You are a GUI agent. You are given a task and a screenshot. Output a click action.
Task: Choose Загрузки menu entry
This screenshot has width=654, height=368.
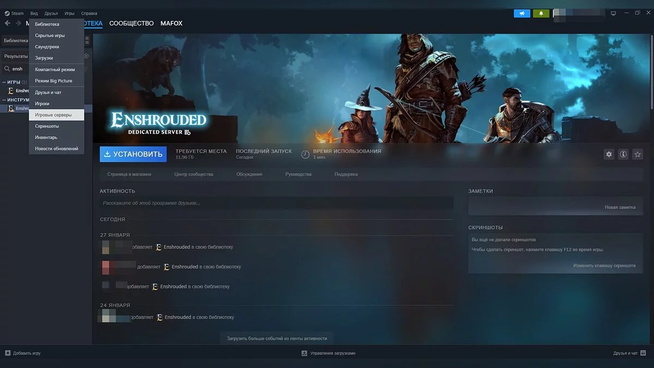[56, 58]
